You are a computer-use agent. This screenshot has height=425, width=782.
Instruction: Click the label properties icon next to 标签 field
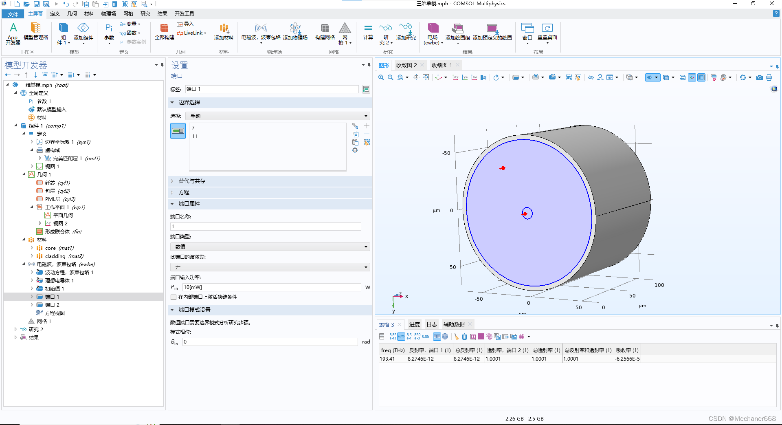(366, 89)
